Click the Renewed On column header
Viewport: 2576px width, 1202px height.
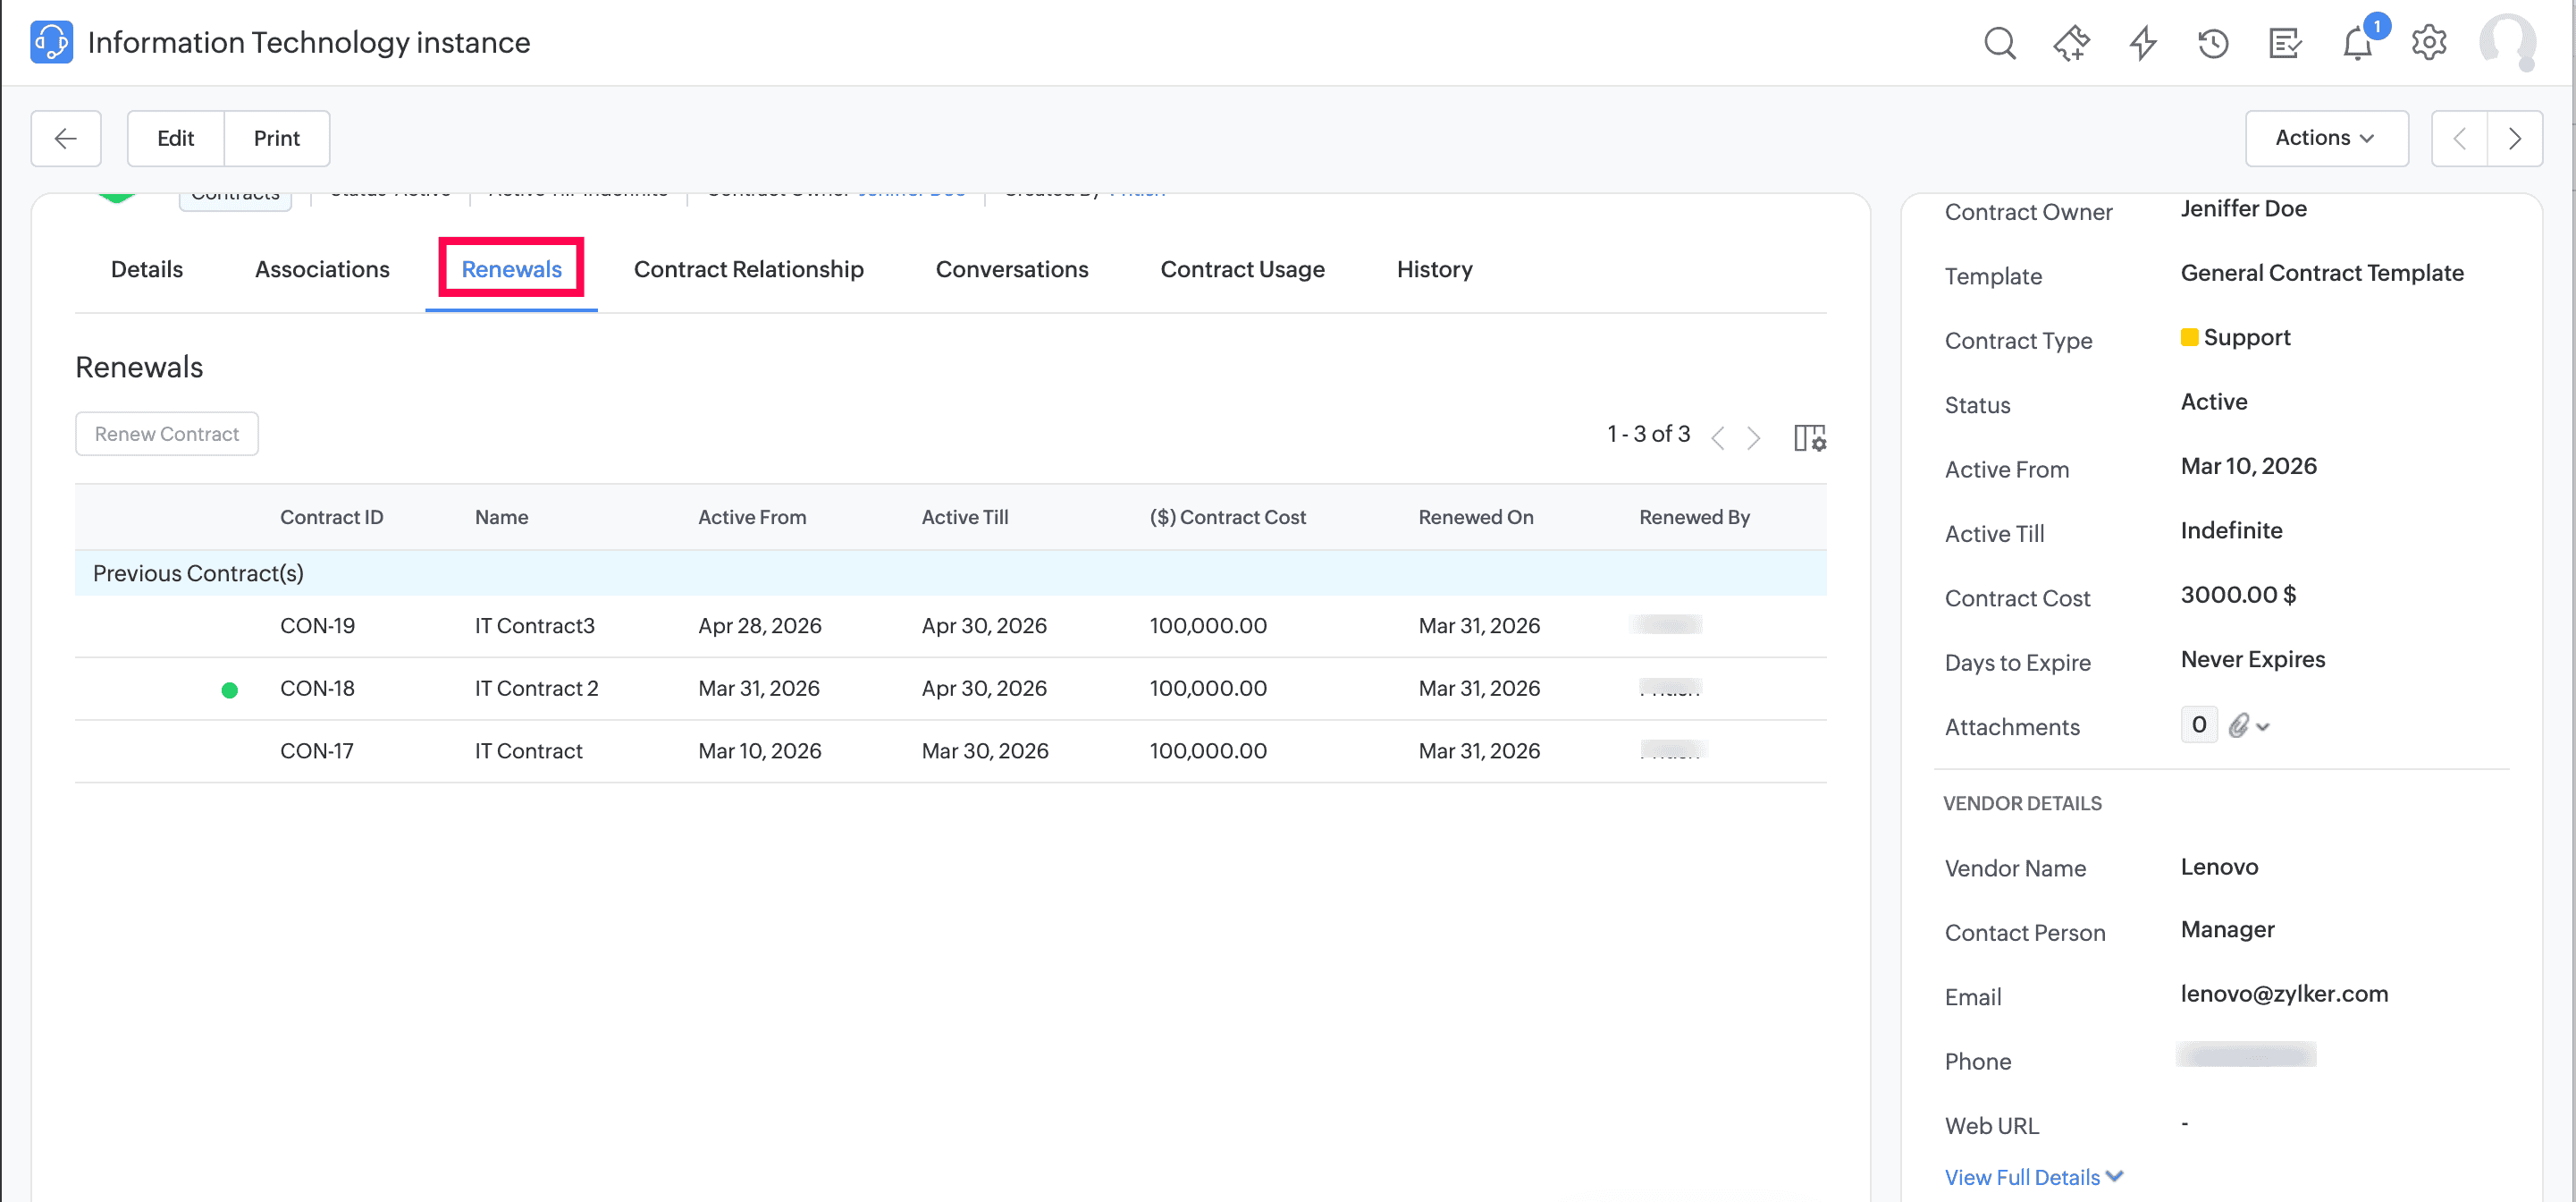click(1475, 516)
